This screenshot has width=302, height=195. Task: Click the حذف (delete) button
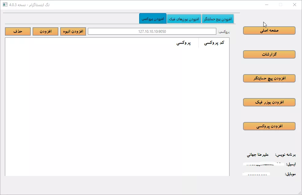tap(18, 31)
